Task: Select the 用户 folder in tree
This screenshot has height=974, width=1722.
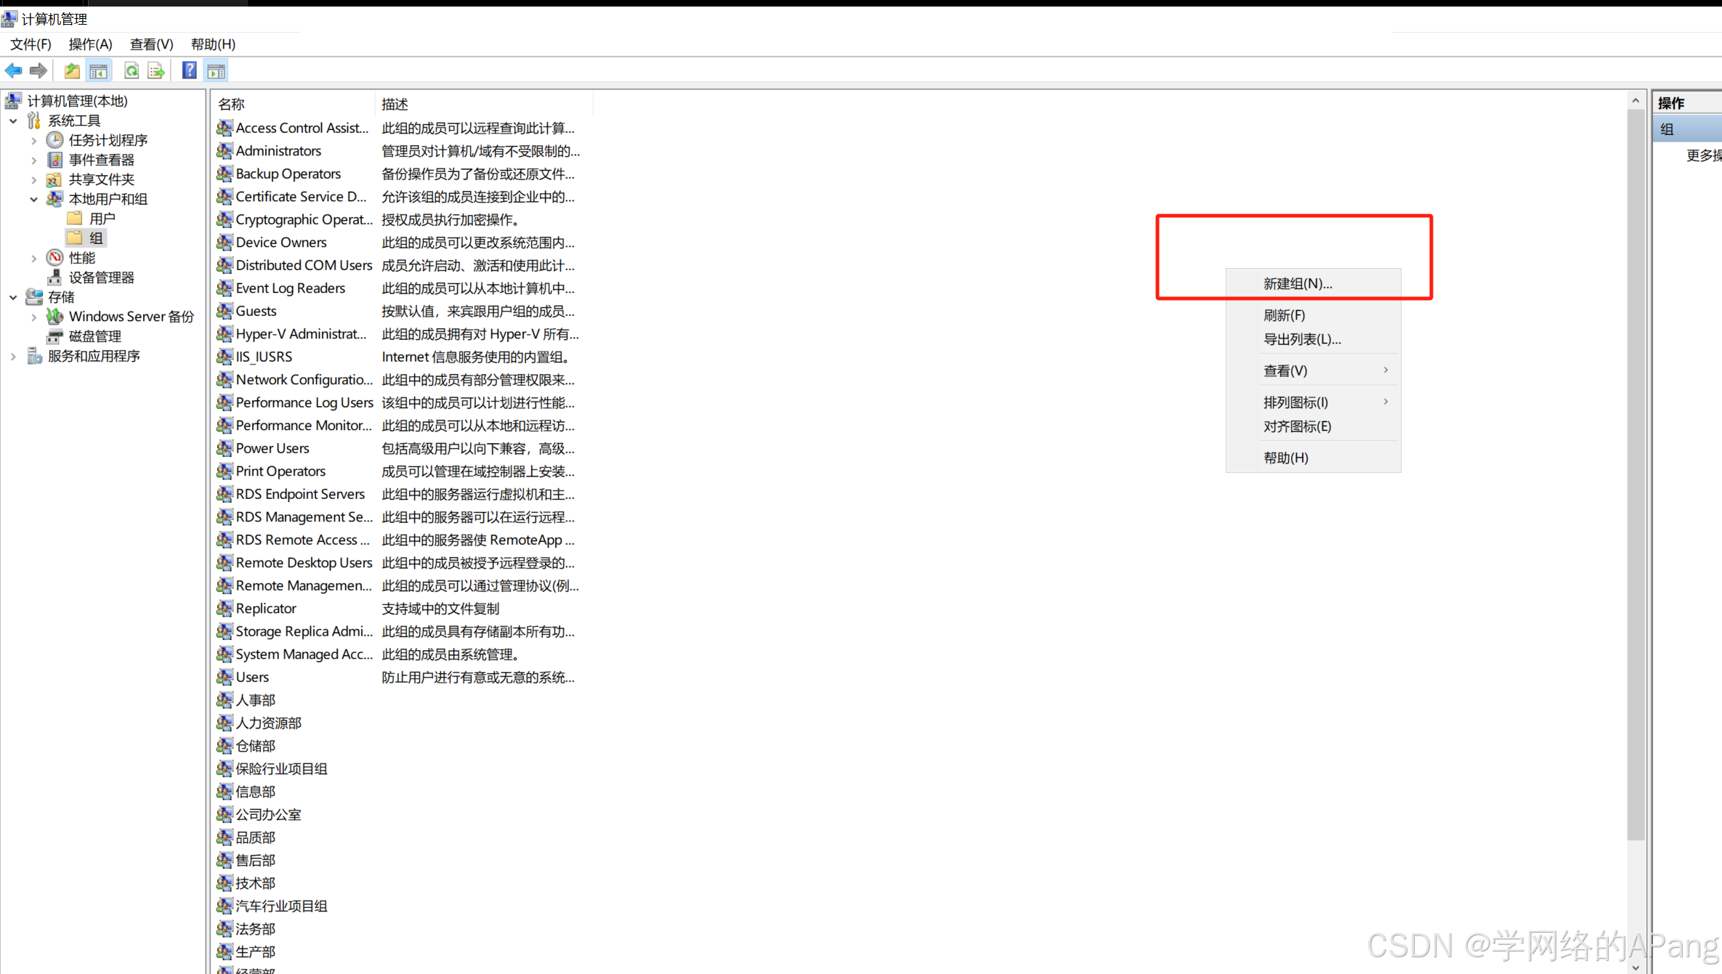Action: click(102, 219)
